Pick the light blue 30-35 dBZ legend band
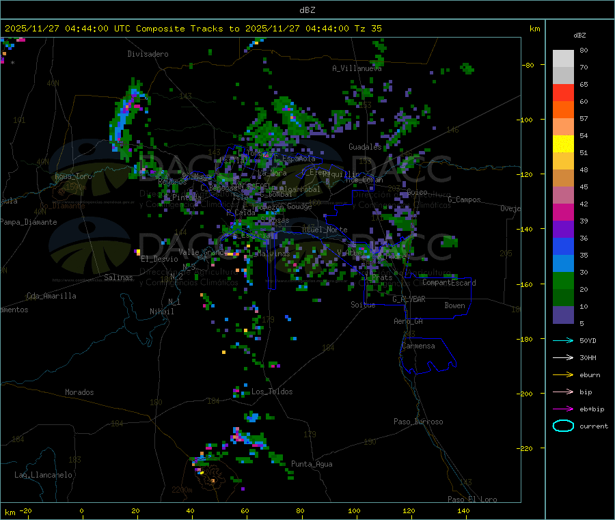This screenshot has height=520, width=615. [x=563, y=264]
